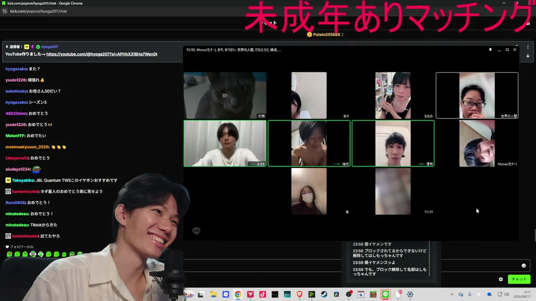Click username Takoyakika in chat
Screen dimensions: 536x301
(23, 181)
